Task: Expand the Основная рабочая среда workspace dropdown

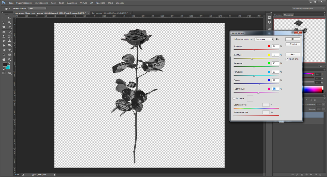Action: tap(308, 8)
